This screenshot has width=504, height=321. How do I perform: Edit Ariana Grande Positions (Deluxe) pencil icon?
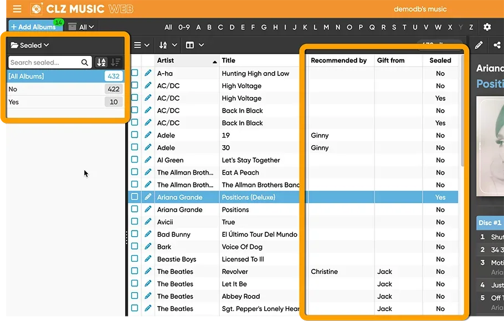148,197
